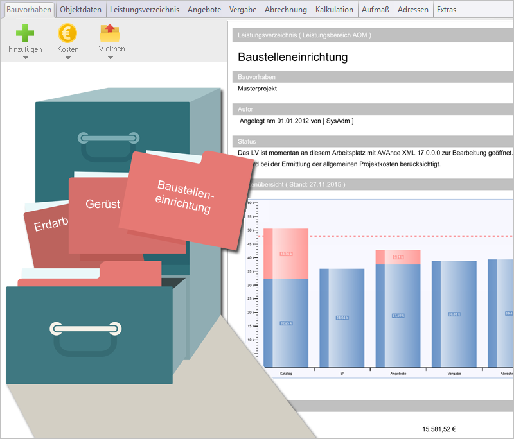Click the Extras tab

click(x=447, y=10)
